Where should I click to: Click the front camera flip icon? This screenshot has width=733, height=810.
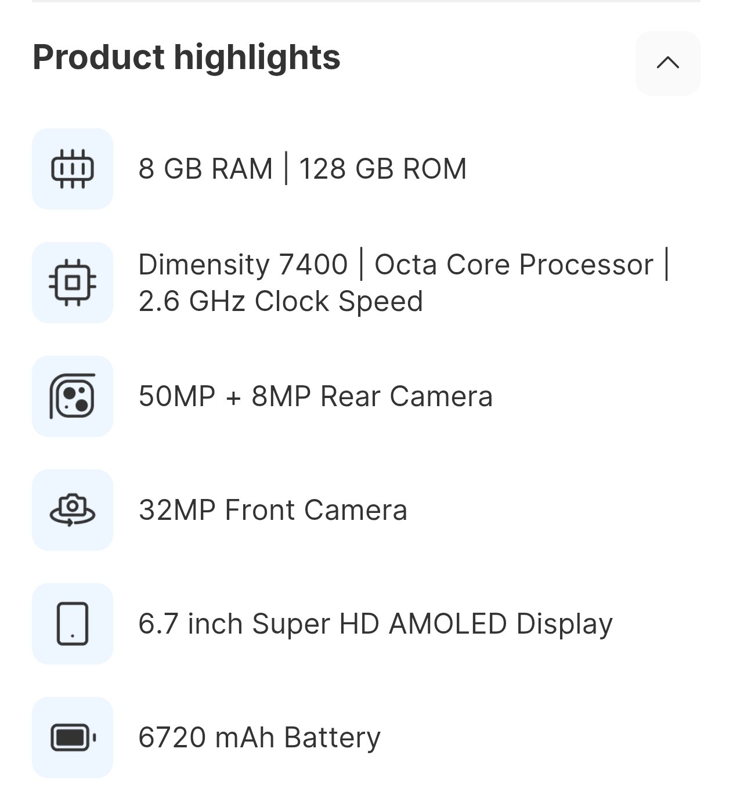pos(73,510)
